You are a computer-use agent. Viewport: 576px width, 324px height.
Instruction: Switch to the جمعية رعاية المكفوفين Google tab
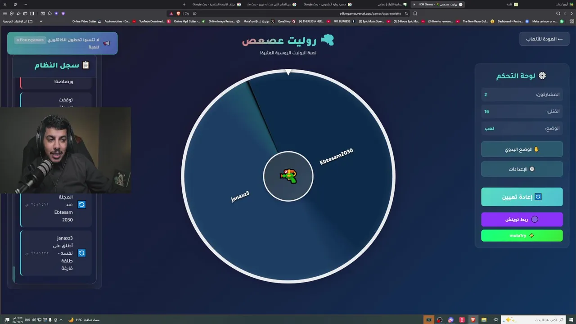point(328,4)
